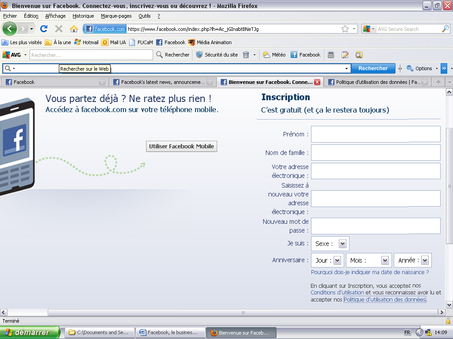Screen dimensions: 453x339
Task: Open the Mois birthday dropdown
Action: (369, 260)
